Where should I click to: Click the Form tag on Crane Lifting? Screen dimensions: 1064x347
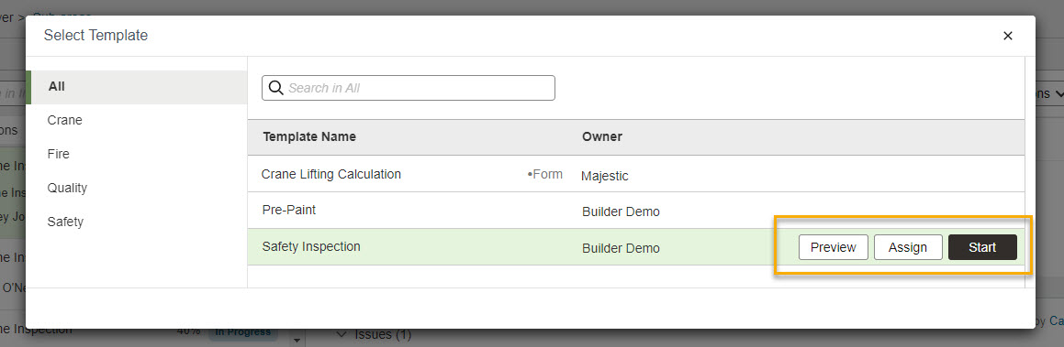point(545,175)
